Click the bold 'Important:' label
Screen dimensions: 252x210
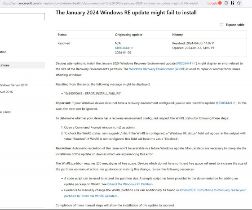pyautogui.click(x=63, y=103)
